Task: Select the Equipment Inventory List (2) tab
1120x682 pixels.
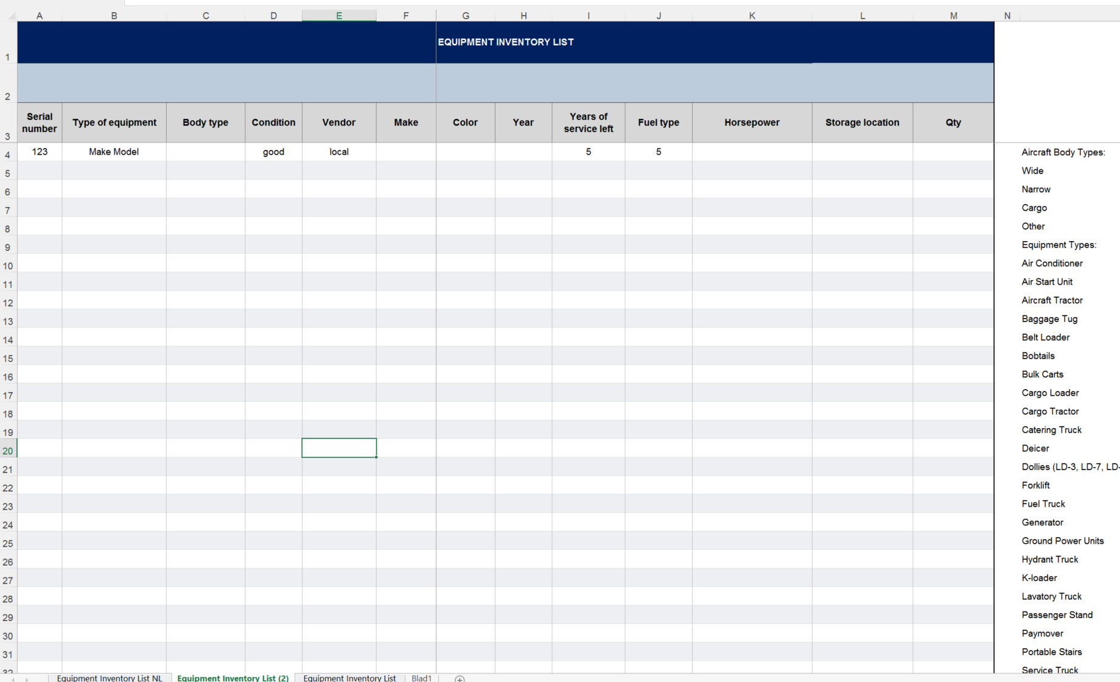Action: pos(232,678)
